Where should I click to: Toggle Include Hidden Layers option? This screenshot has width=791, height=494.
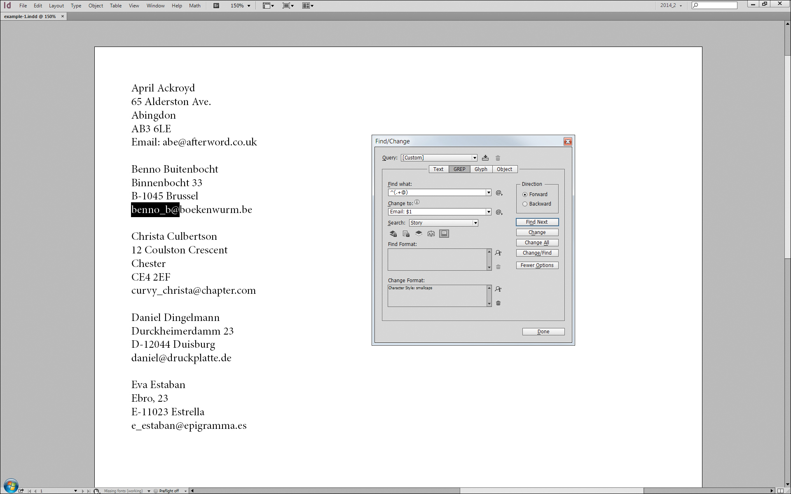click(419, 234)
